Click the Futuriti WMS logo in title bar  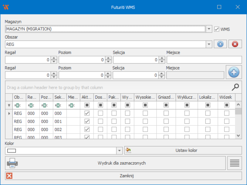[6, 7]
